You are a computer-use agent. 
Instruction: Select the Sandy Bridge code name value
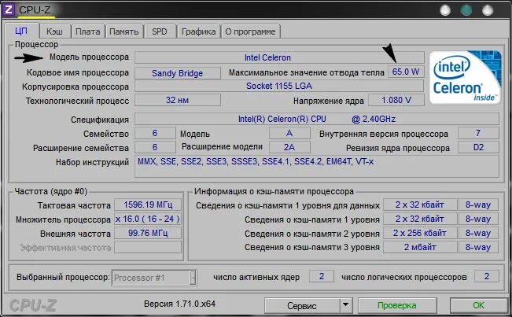coord(177,73)
